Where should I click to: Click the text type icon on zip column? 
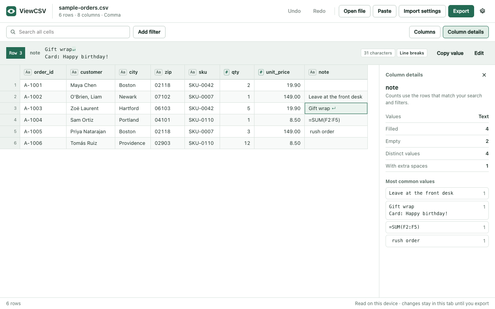[159, 72]
